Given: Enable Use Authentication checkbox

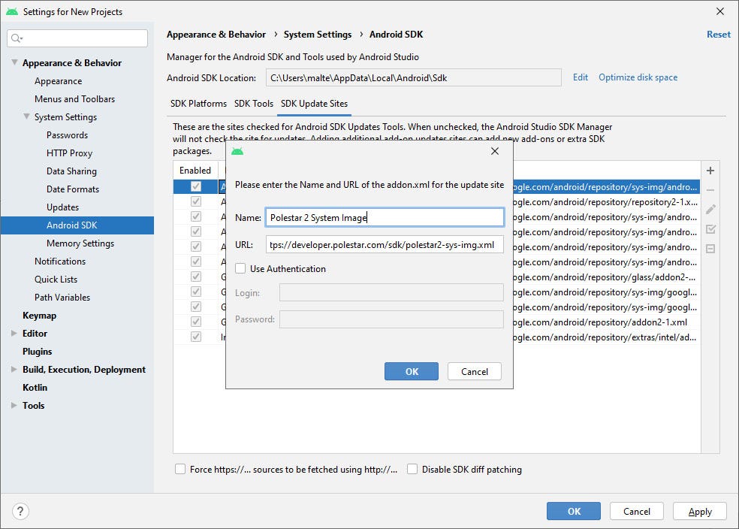Looking at the screenshot, I should pos(240,269).
